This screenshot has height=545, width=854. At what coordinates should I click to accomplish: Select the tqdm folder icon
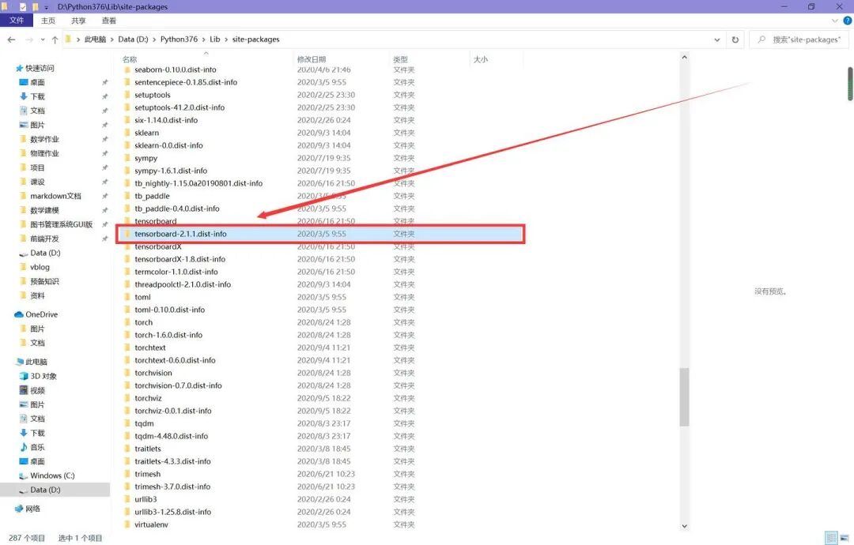(x=127, y=423)
